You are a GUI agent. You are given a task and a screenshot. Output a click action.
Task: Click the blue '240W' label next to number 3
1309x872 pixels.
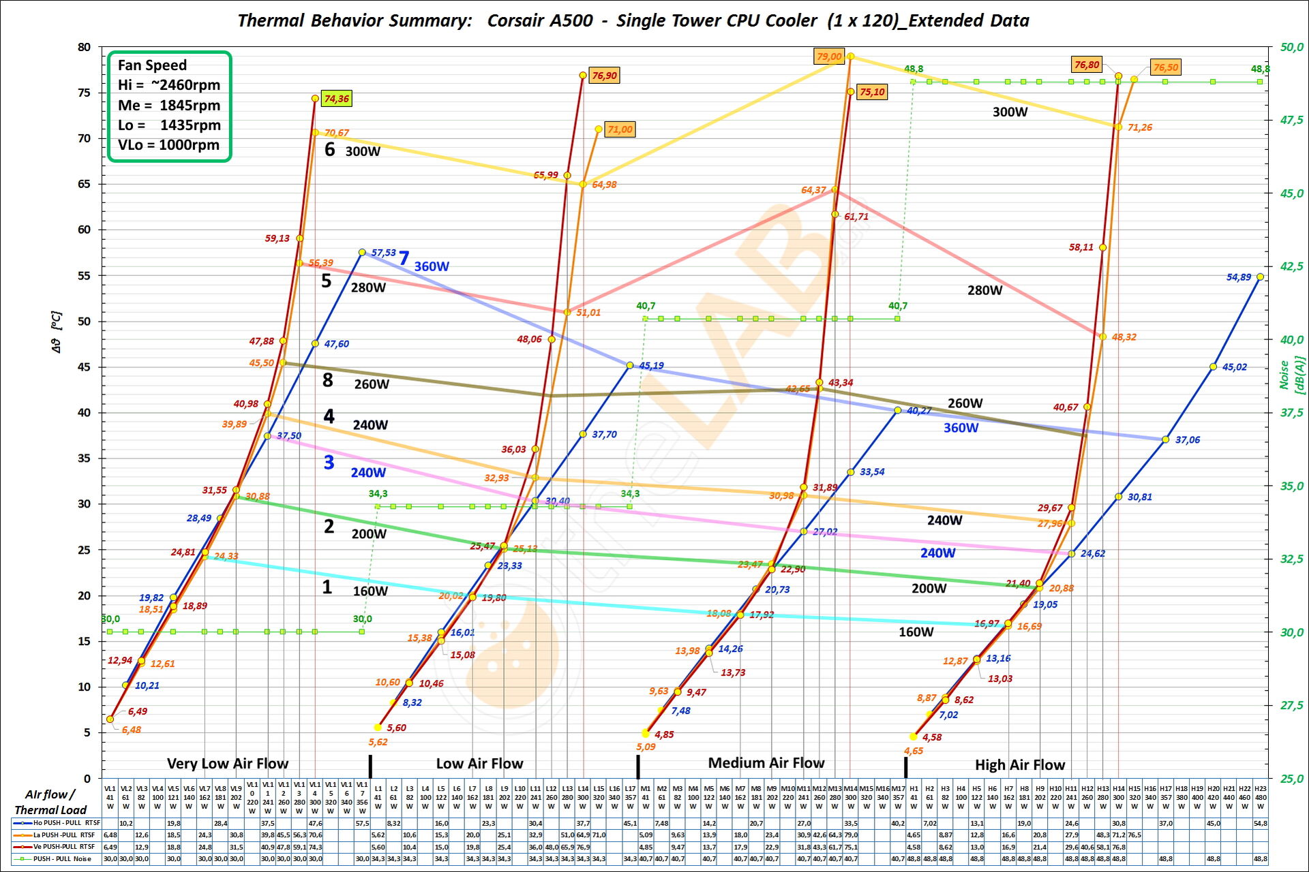tap(368, 473)
